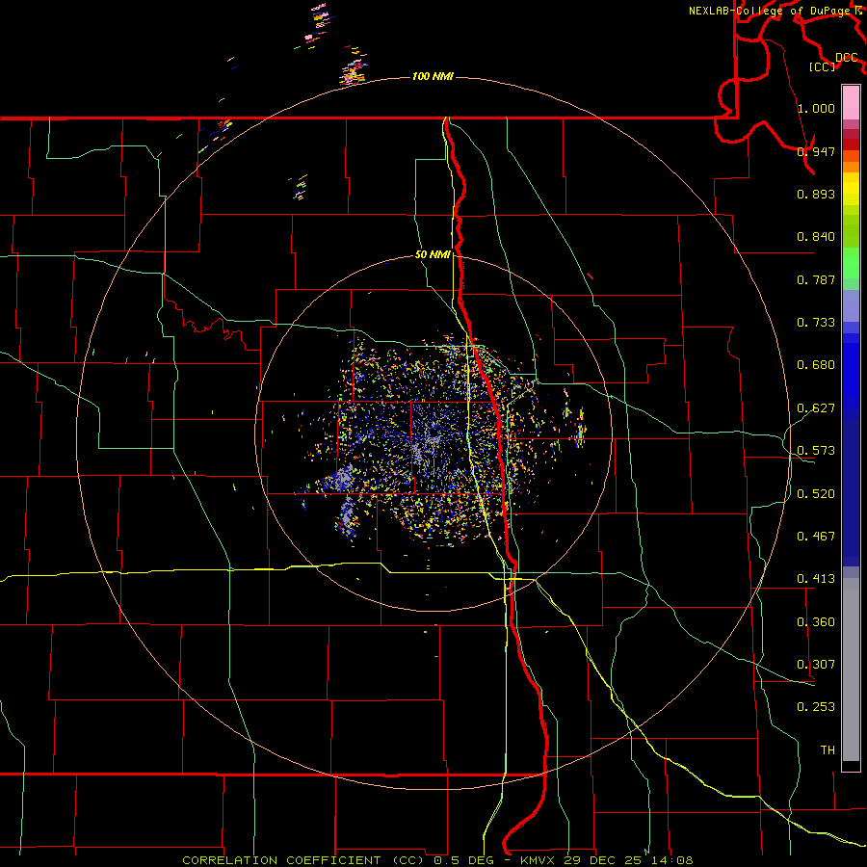Click the 50 NMI range ring label
867x867 pixels.
(433, 255)
